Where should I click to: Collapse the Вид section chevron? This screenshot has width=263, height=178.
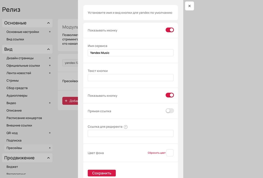[49, 49]
